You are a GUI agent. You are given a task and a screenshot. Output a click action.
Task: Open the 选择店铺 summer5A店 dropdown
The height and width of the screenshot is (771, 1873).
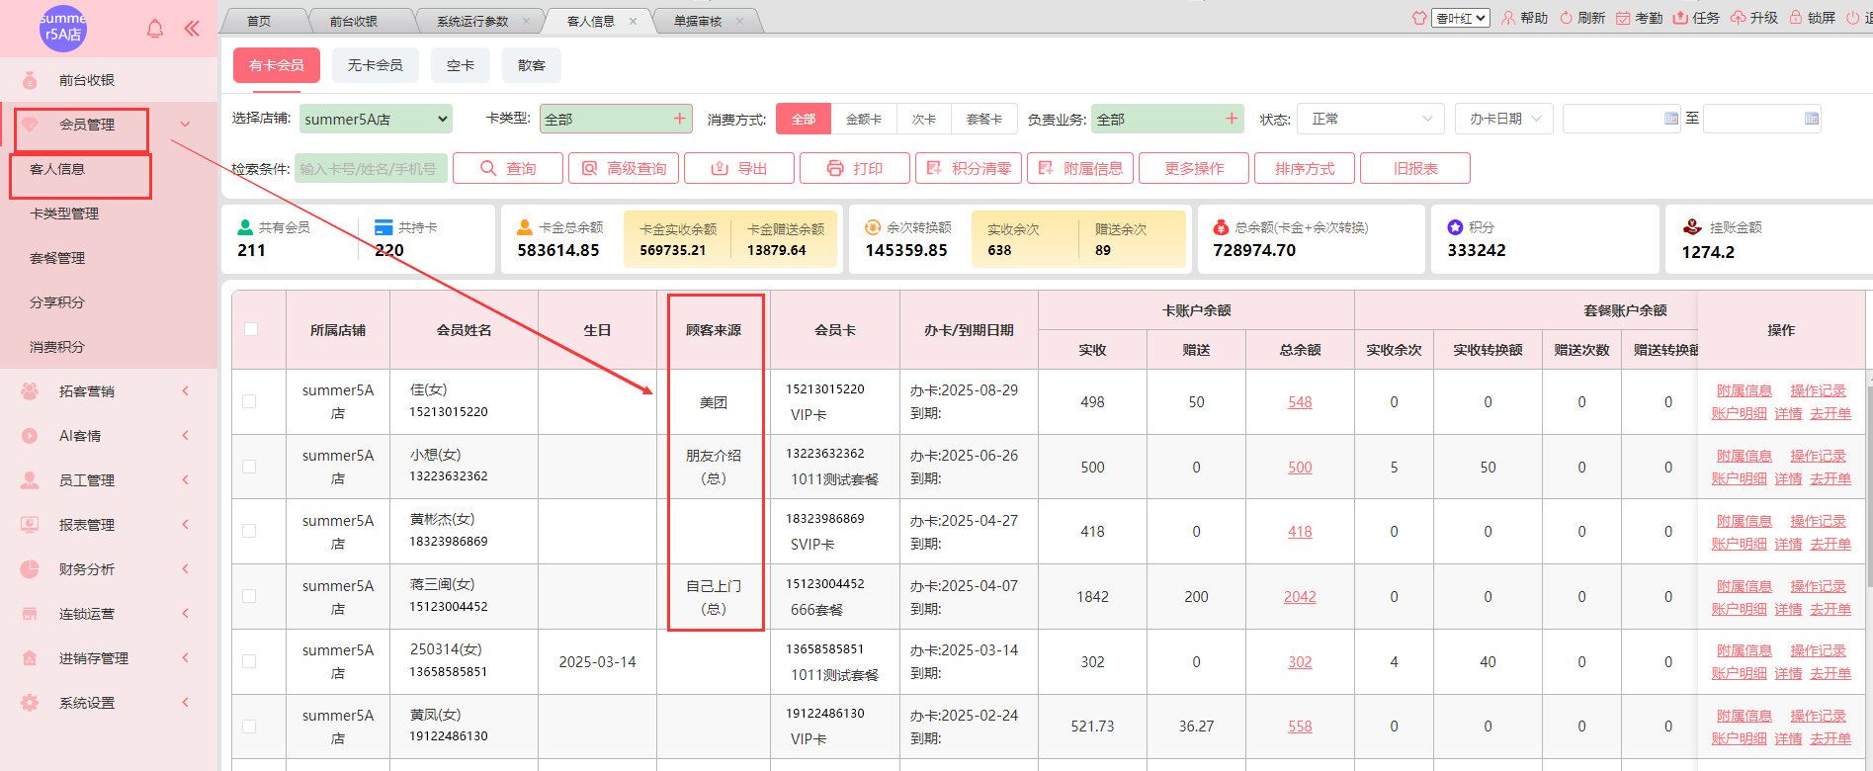(x=376, y=120)
